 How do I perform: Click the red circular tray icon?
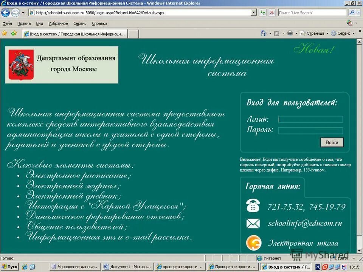click(325, 267)
